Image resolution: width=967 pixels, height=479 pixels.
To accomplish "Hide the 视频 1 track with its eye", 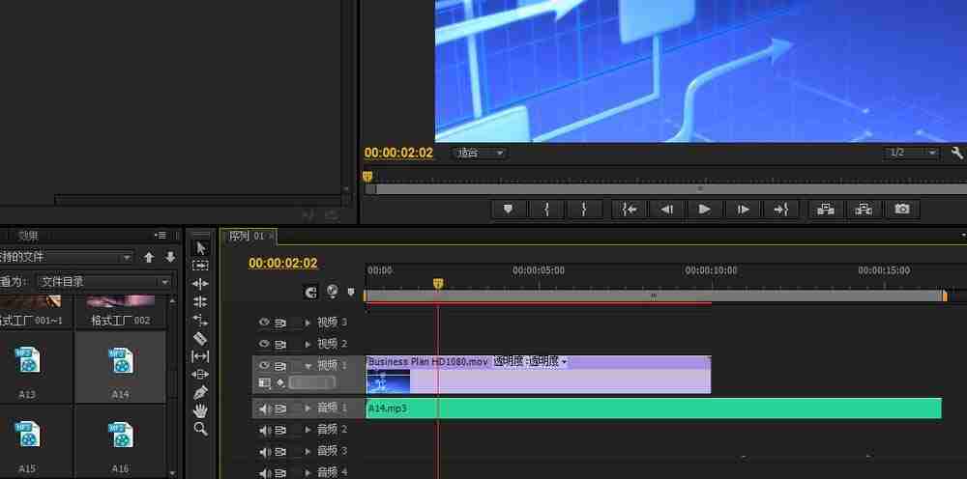I will pos(265,365).
